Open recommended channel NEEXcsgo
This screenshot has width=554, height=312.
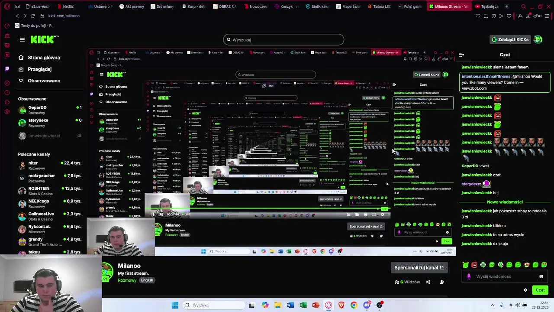(50, 203)
